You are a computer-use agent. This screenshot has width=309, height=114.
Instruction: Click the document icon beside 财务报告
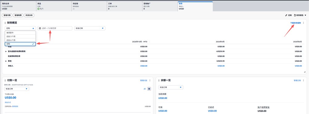click(x=295, y=15)
